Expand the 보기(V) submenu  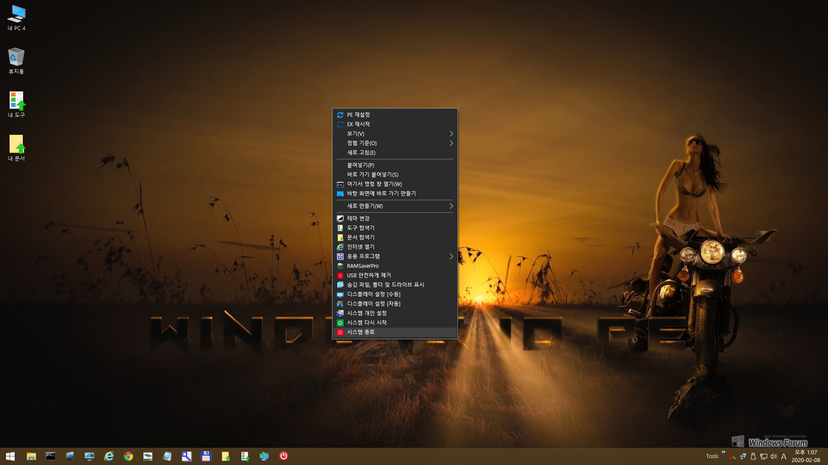[395, 133]
